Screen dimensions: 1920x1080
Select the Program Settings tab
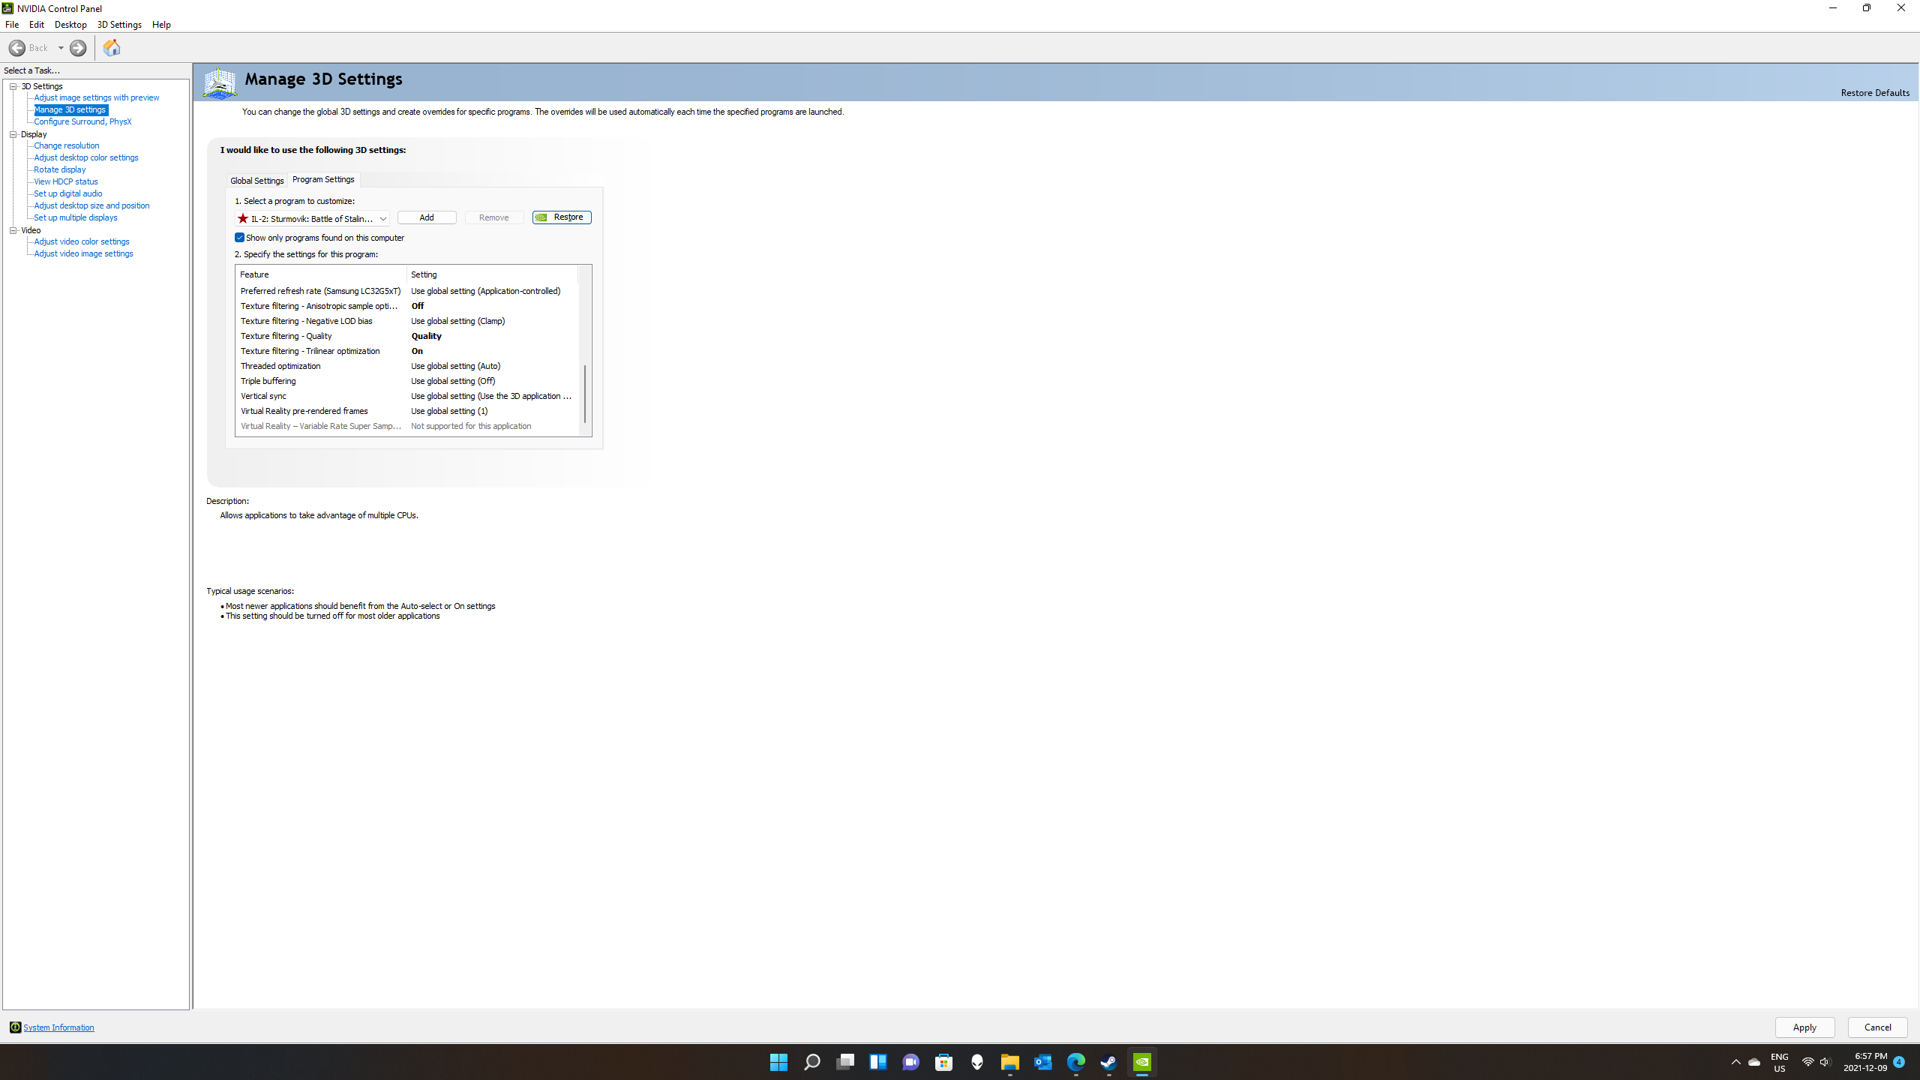point(323,179)
